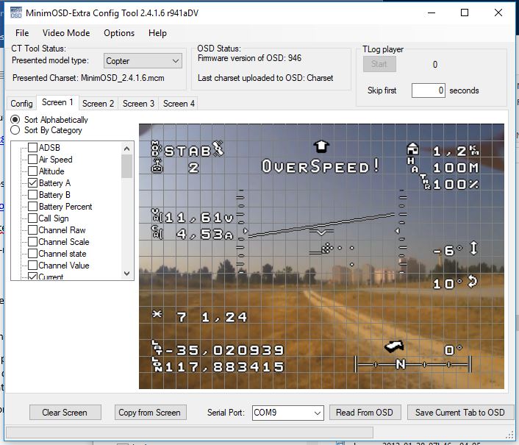519x445 pixels.
Task: Click the MinimOSD app icon in title bar
Action: 14,13
